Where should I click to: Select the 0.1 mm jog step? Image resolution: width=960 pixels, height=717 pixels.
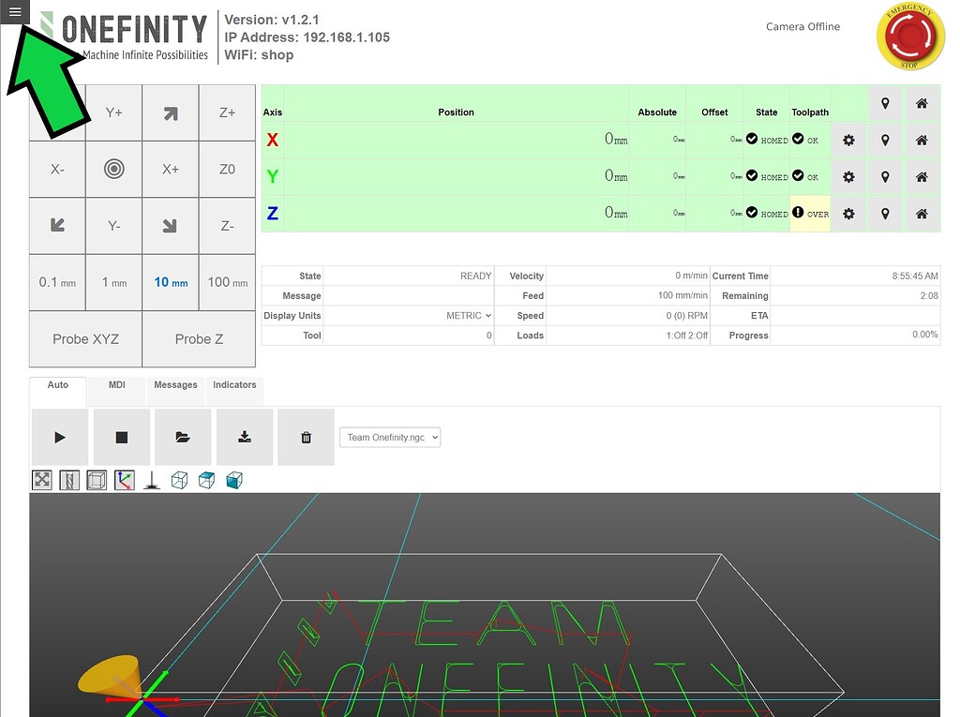point(57,282)
